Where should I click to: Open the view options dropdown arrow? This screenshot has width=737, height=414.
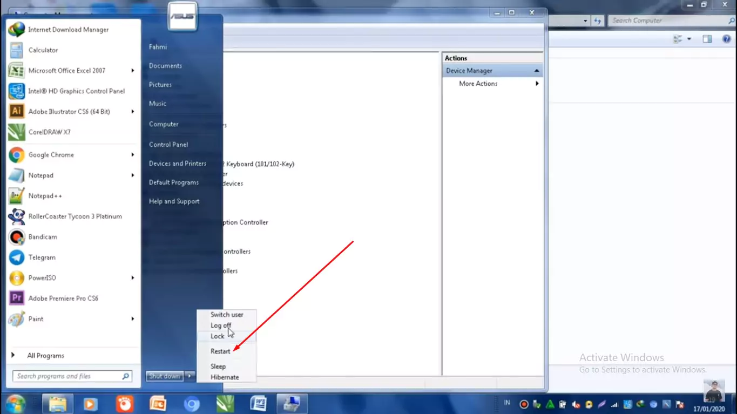pyautogui.click(x=689, y=39)
